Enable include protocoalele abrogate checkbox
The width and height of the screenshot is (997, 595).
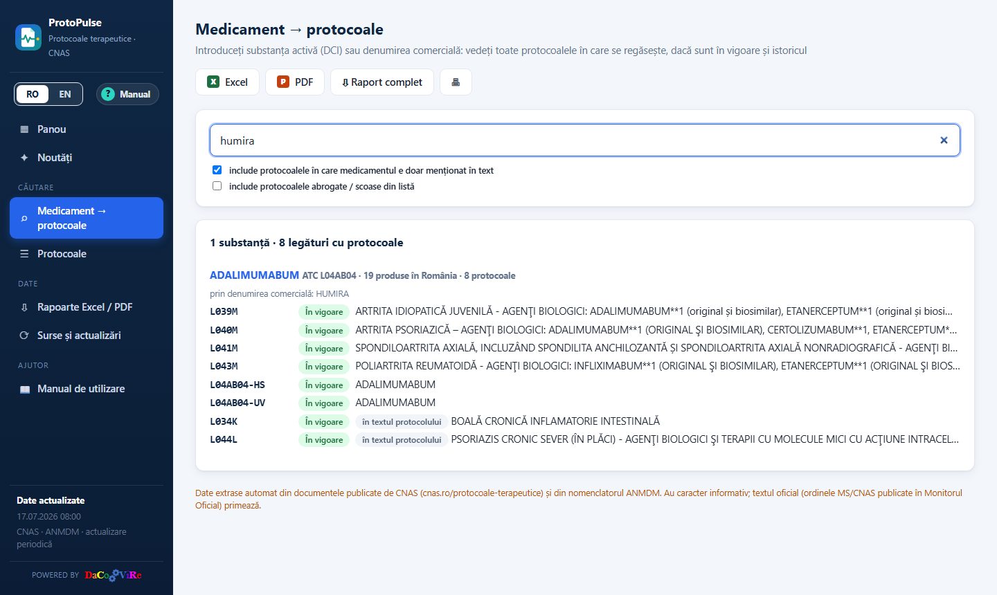(x=217, y=186)
